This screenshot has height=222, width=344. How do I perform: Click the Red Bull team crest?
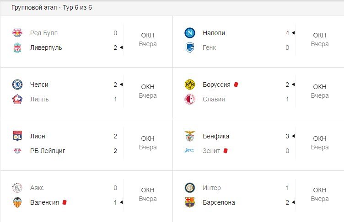(17, 33)
